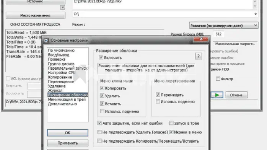Screen dimensions: 267x150
Task: Click the source field scrollbar down arrow
Action: (255, 6)
